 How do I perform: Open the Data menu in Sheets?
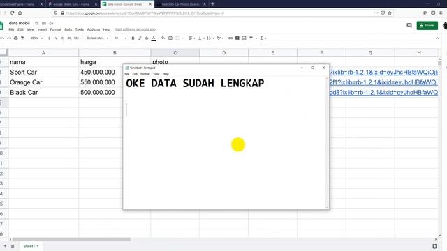pyautogui.click(x=68, y=29)
